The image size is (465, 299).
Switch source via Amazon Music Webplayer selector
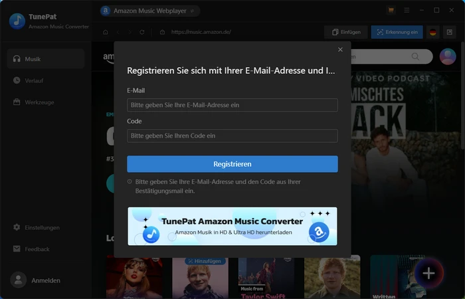pyautogui.click(x=149, y=11)
